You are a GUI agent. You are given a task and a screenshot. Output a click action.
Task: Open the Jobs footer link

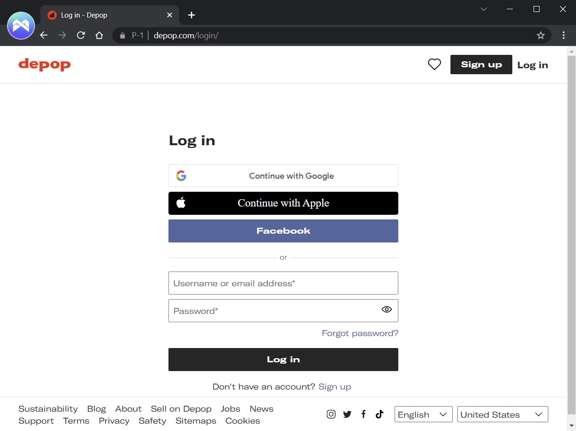[x=230, y=409]
